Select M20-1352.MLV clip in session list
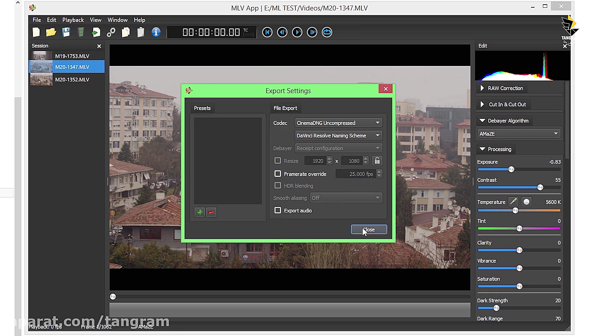This screenshot has width=598, height=336. click(72, 80)
